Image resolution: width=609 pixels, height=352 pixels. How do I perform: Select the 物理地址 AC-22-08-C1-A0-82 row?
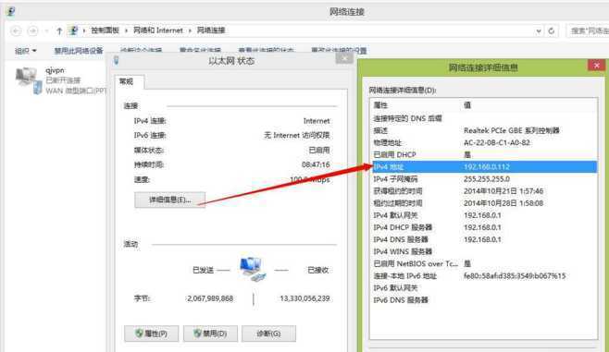pyautogui.click(x=484, y=142)
